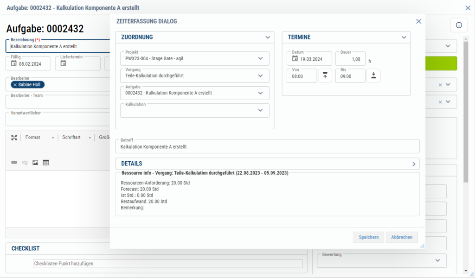
Task: Click the fullscreen expand icon in editor toolbar
Action: 14,138
